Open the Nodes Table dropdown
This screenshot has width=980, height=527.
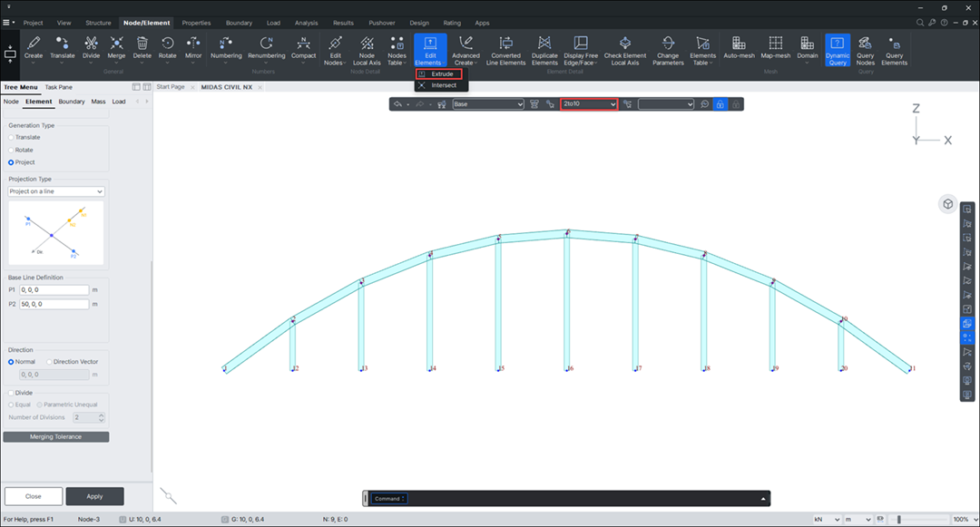coord(397,51)
